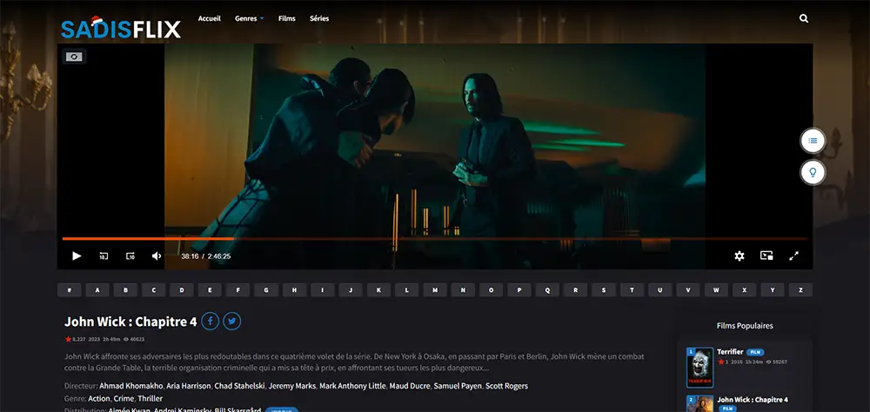Filter titles by letter B

[x=125, y=290]
